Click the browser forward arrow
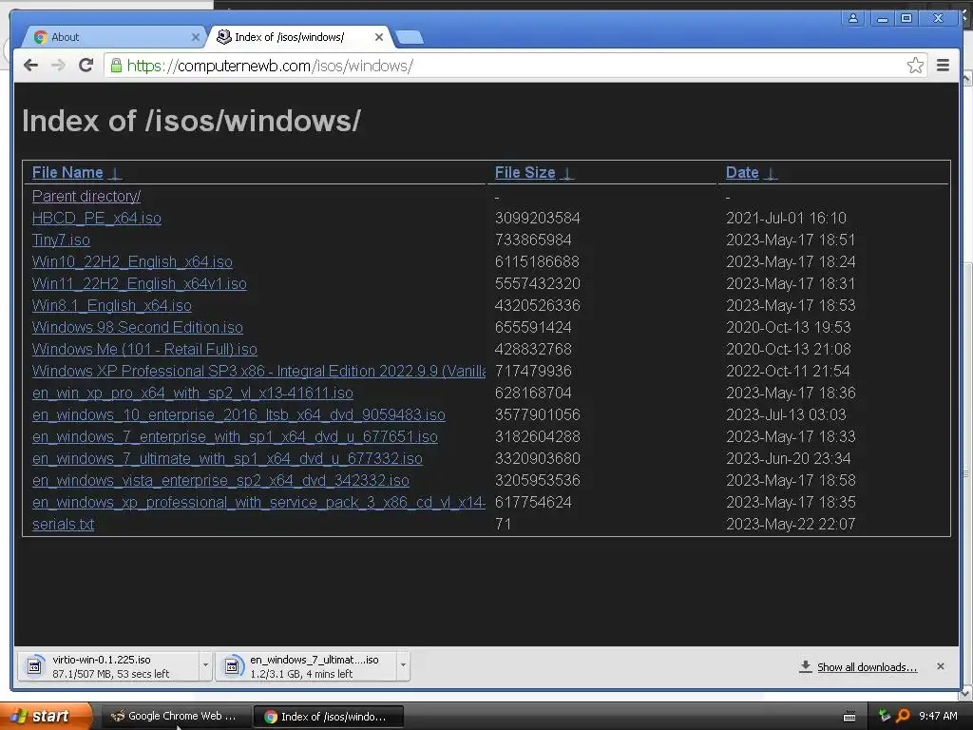The image size is (973, 730). click(x=58, y=66)
